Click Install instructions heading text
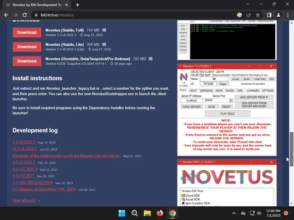The width and height of the screenshot is (294, 220). 37,78
